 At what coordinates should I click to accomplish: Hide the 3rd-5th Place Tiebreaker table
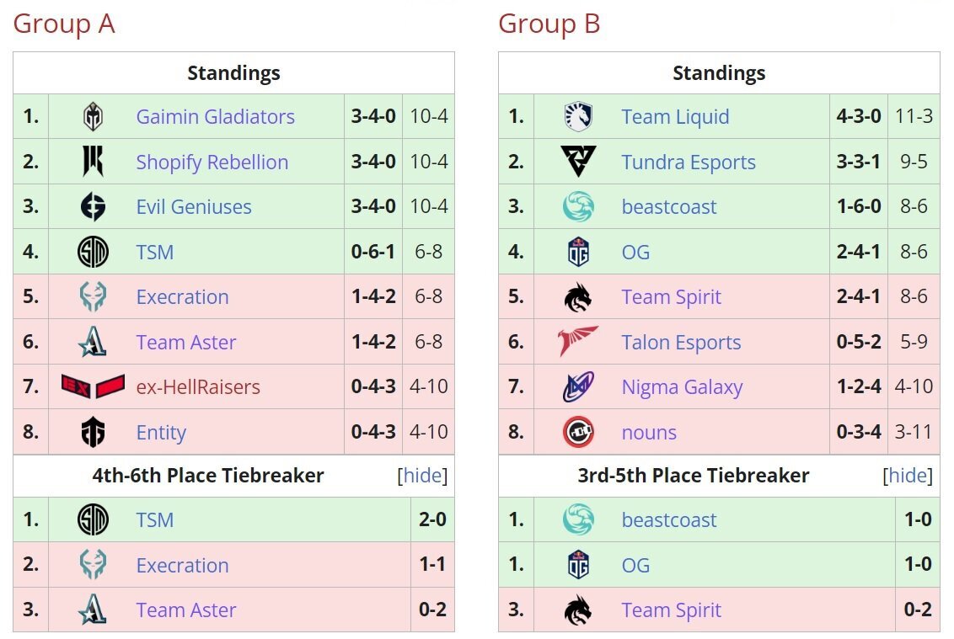click(908, 476)
